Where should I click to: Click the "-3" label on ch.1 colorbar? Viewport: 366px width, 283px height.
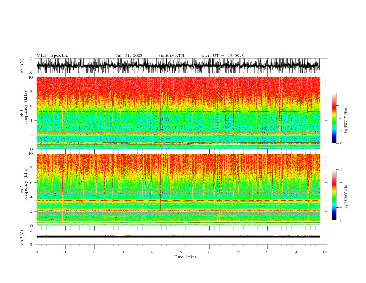(x=341, y=93)
